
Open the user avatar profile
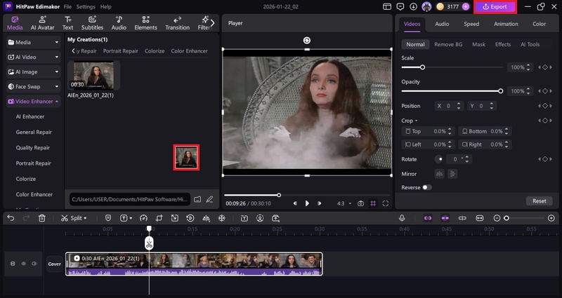pyautogui.click(x=426, y=6)
